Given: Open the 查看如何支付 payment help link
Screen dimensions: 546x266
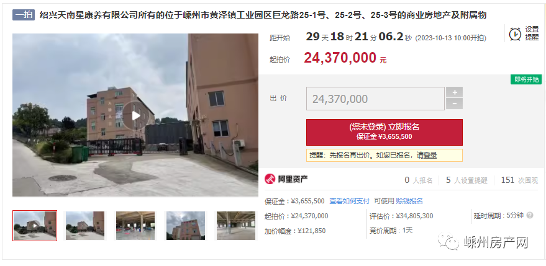Looking at the screenshot, I should (350, 201).
